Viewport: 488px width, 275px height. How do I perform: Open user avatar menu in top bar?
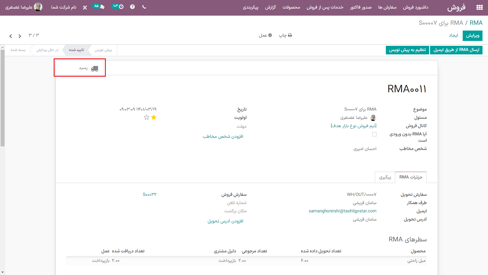tap(24, 7)
